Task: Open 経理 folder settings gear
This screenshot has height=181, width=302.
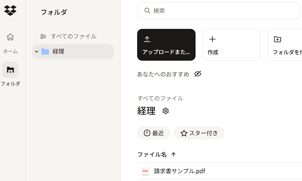Action: 166,111
